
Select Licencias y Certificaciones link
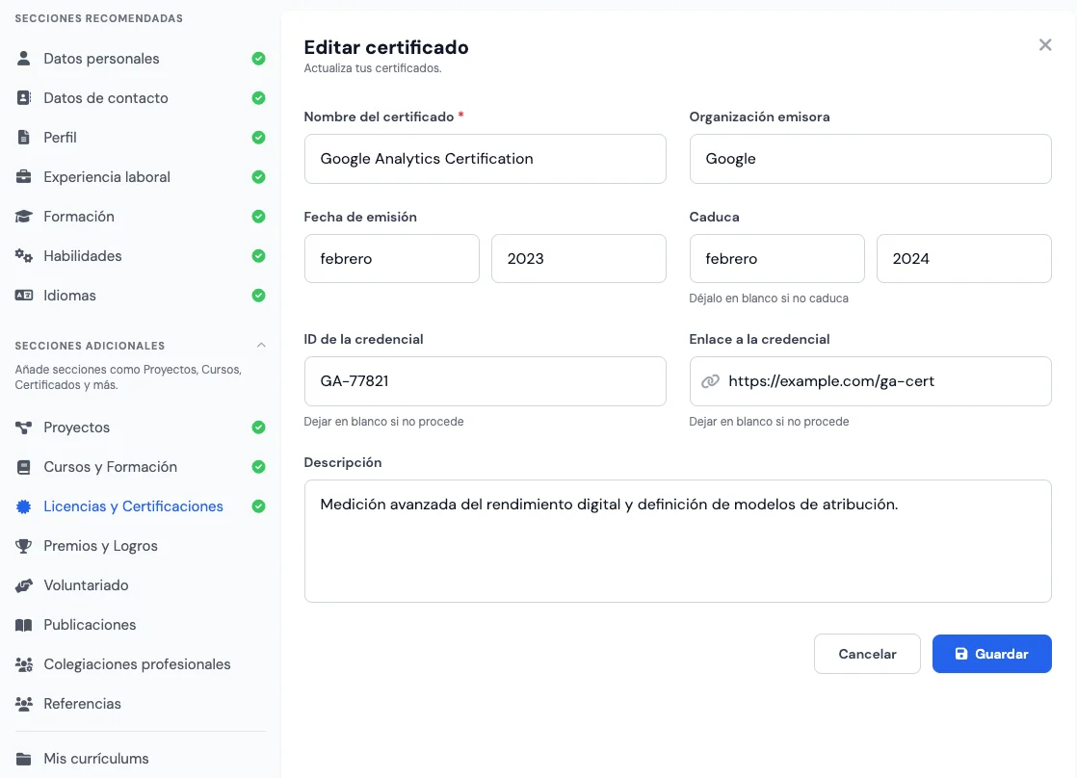click(x=133, y=506)
